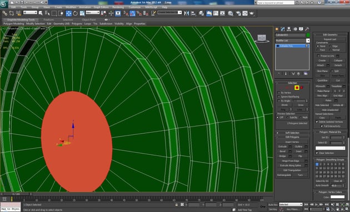This screenshot has height=212, width=350.
Task: Enable the Ignore Backfacing checkbox
Action: click(x=279, y=97)
